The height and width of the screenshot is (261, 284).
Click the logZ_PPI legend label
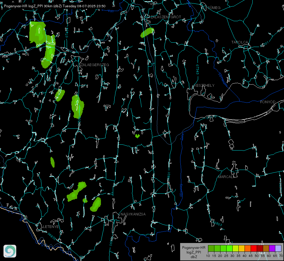tap(194, 252)
